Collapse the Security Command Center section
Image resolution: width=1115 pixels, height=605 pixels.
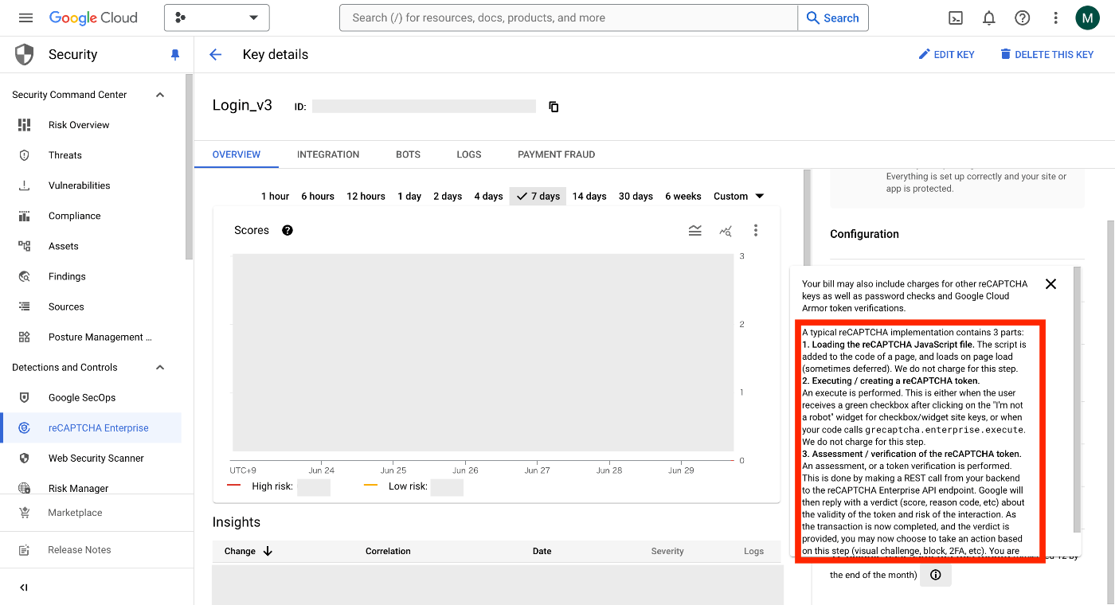tap(160, 95)
